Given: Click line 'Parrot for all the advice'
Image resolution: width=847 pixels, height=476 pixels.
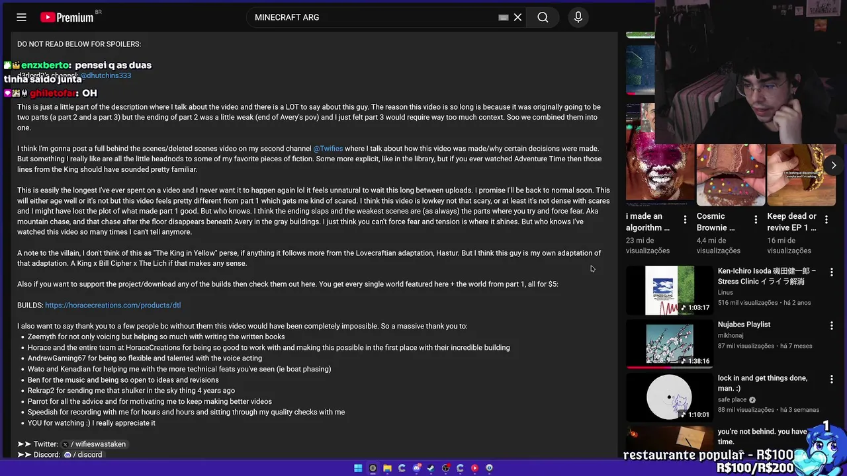Looking at the screenshot, I should click(150, 401).
